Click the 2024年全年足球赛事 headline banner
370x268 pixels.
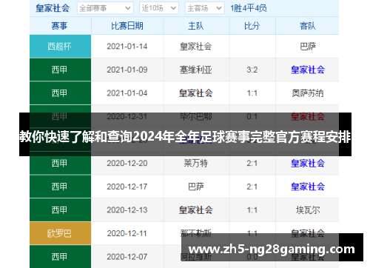185,135
